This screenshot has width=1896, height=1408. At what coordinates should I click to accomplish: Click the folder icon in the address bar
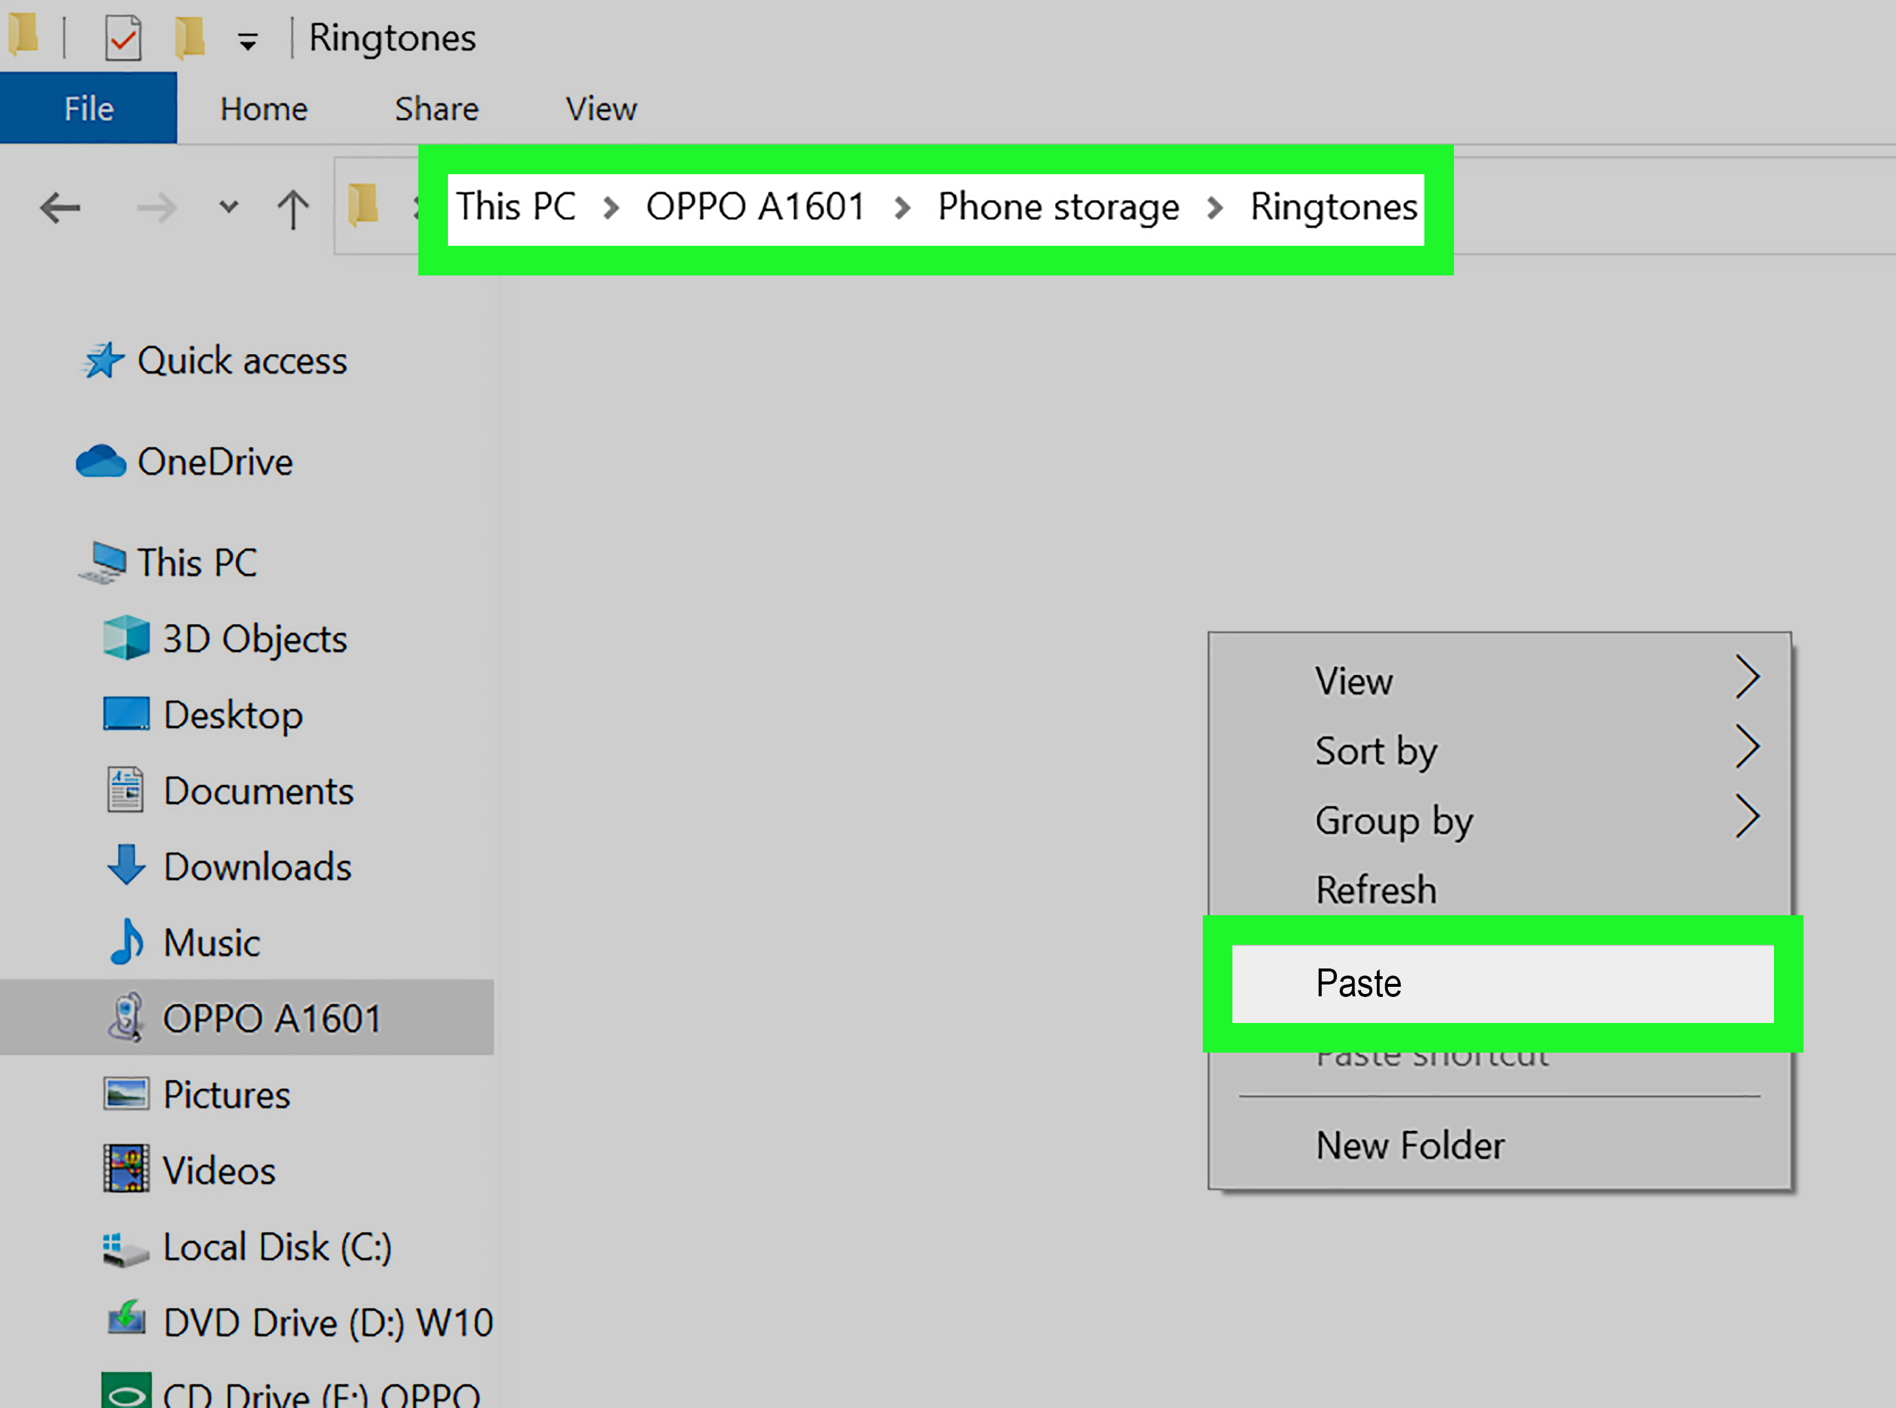[364, 206]
